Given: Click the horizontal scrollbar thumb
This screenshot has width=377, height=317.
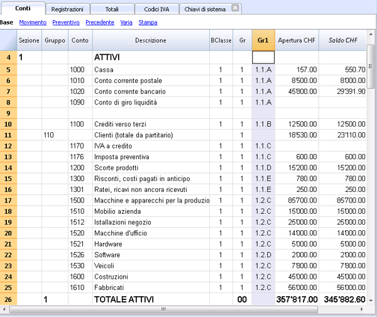Looking at the screenshot, I should pos(163,309).
